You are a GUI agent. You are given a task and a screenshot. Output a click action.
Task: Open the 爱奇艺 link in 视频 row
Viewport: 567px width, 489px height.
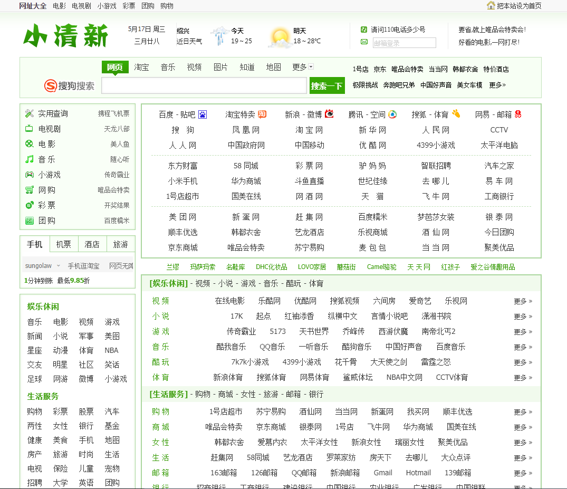point(420,301)
